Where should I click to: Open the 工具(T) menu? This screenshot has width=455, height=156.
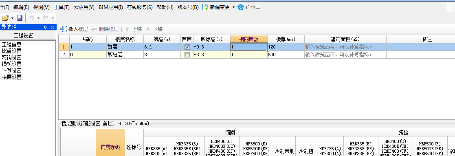pos(62,7)
